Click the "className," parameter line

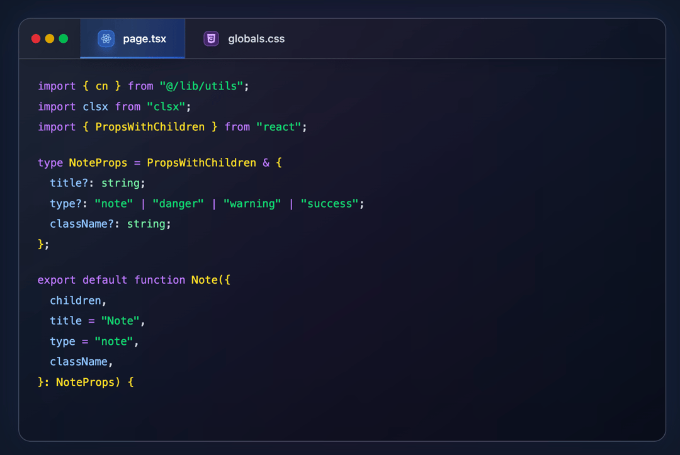click(x=81, y=362)
